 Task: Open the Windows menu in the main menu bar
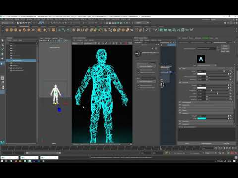(37, 19)
